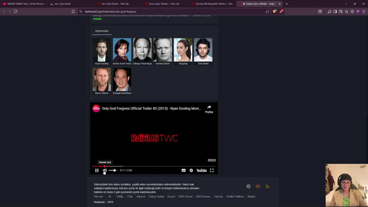Click the plo metalci sender link
Viewport: 368px width, 207px height.
coord(97,19)
